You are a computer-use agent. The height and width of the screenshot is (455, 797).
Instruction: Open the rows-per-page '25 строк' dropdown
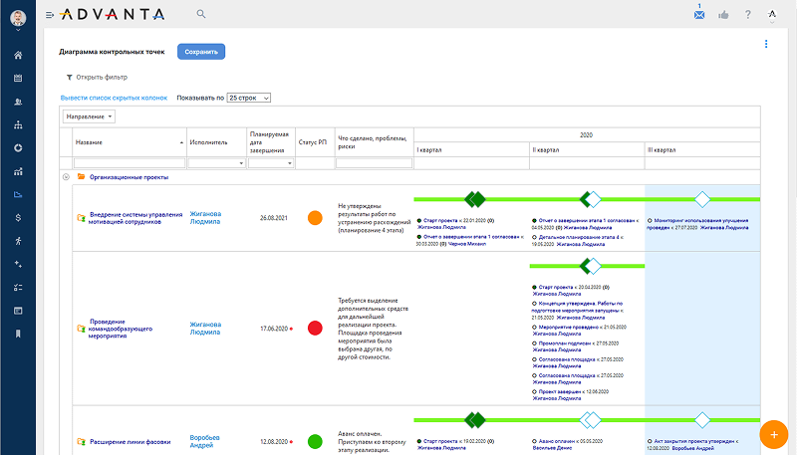(248, 98)
